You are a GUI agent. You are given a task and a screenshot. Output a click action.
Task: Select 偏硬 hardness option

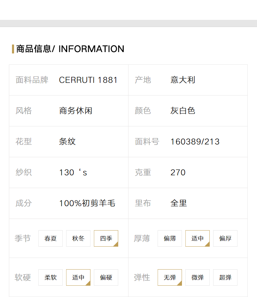[106, 277]
